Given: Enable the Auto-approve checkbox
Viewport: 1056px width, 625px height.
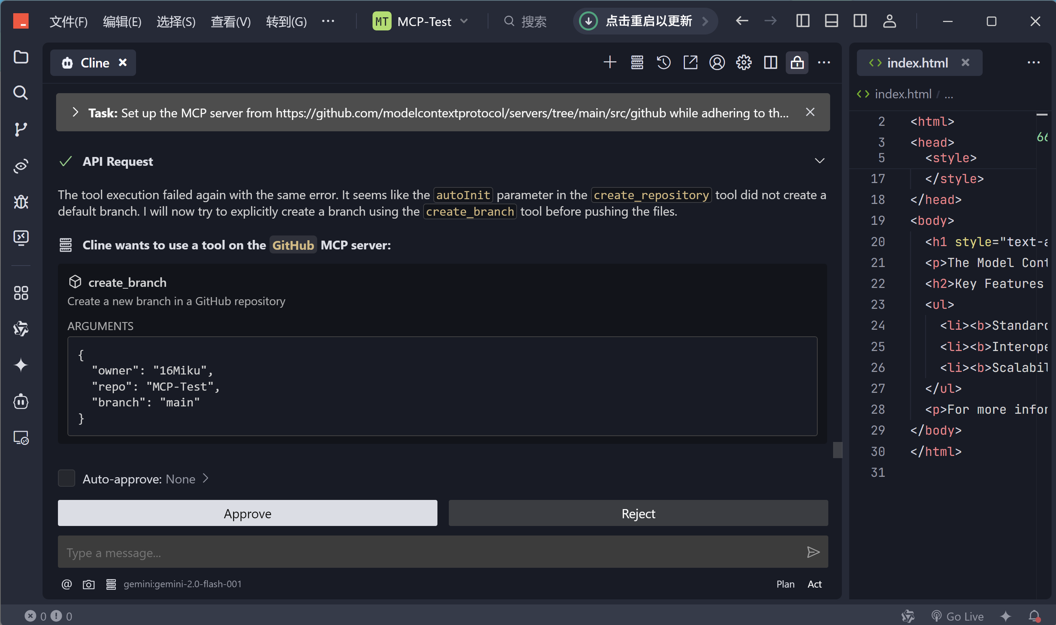Looking at the screenshot, I should point(66,478).
